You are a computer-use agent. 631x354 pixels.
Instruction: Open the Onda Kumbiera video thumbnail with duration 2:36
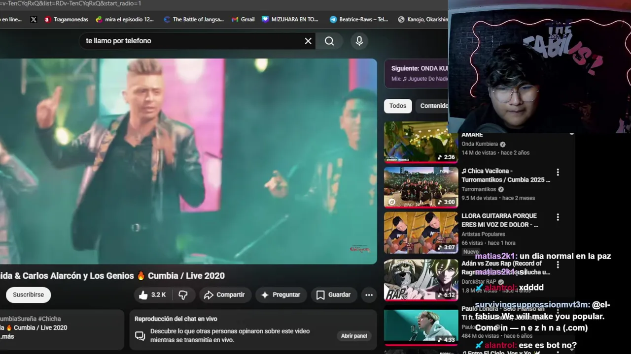coord(421,142)
